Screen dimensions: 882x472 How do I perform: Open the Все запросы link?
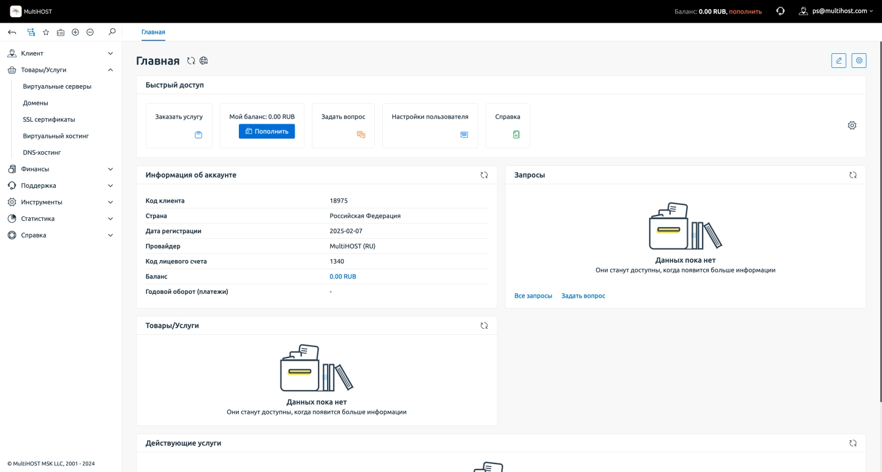click(533, 296)
